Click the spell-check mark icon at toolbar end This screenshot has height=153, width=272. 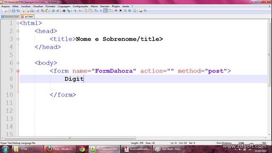(x=145, y=11)
